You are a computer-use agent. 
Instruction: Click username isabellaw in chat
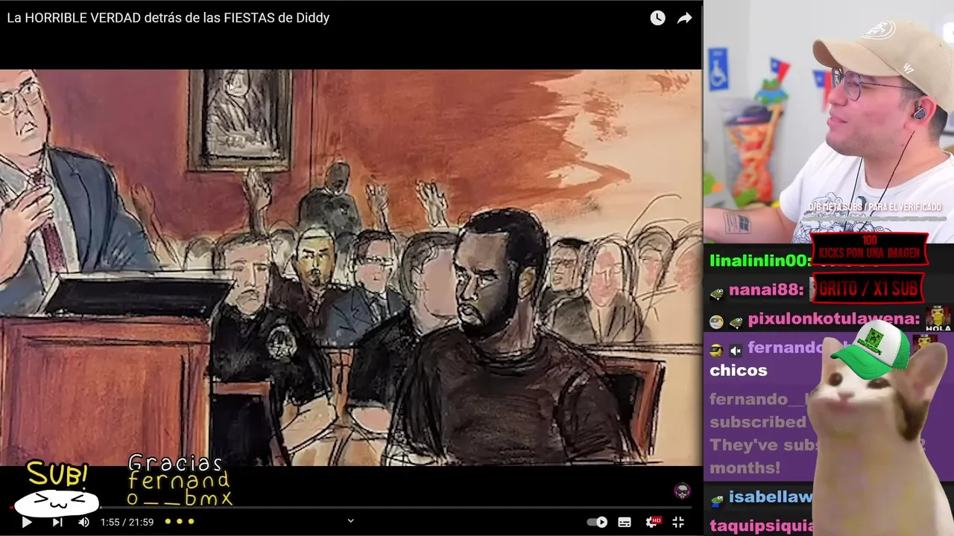pos(770,497)
